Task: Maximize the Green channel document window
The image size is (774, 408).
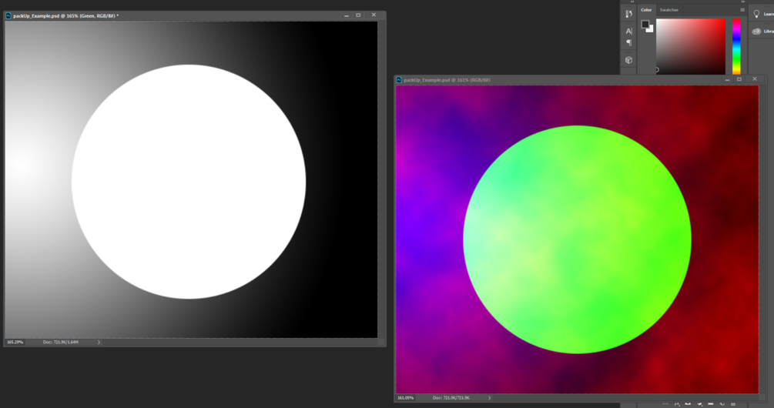Action: click(358, 15)
